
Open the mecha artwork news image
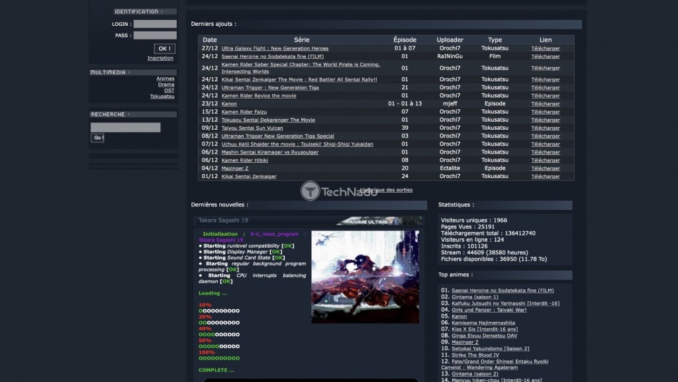[365, 277]
